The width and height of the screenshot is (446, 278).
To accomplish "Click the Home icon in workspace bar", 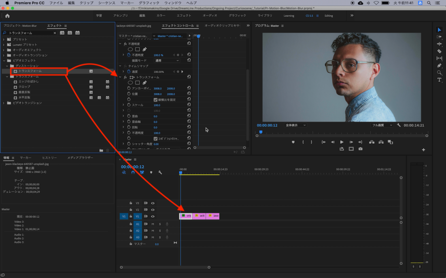I will tap(7, 16).
